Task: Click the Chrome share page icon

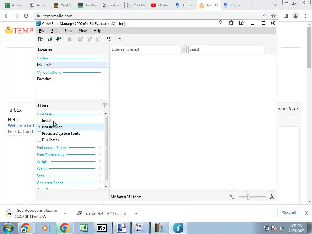Action: click(264, 16)
